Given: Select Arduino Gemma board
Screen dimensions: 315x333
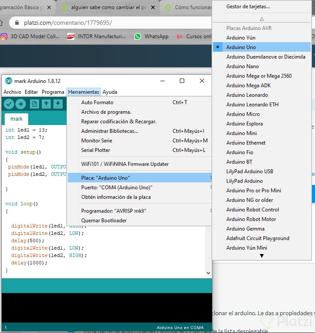Looking at the screenshot, I should (x=262, y=229).
